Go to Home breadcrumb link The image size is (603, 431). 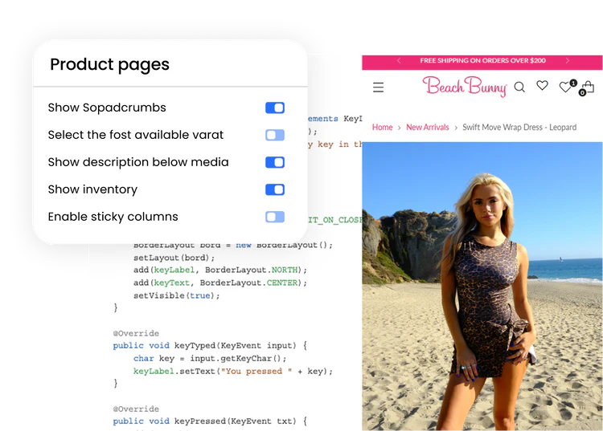(x=382, y=127)
